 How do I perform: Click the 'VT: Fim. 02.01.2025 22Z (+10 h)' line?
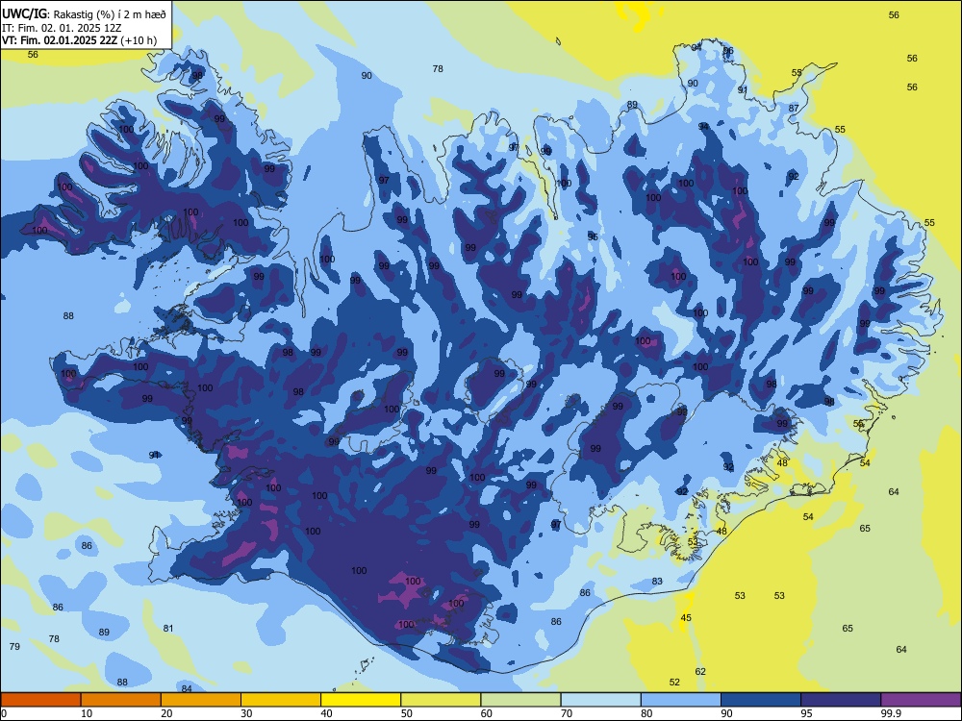[x=79, y=40]
